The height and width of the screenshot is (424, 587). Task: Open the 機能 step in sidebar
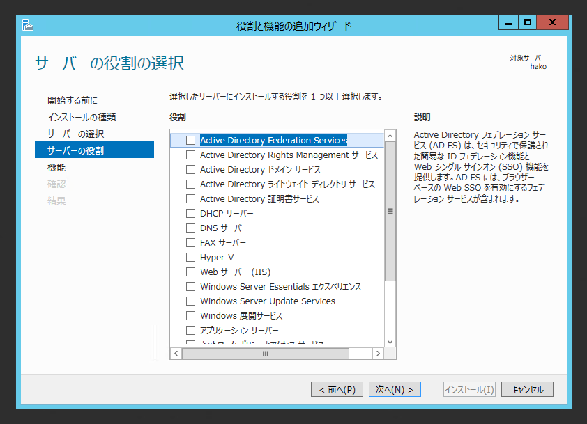56,167
